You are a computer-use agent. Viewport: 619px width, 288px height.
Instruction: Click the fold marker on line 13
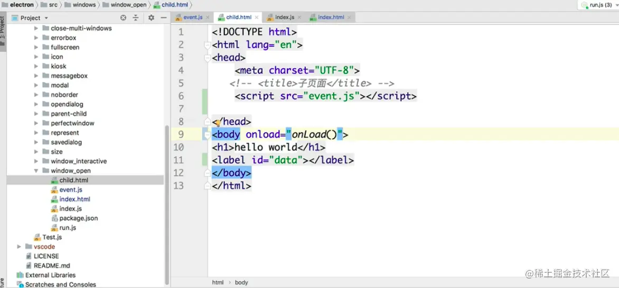207,186
